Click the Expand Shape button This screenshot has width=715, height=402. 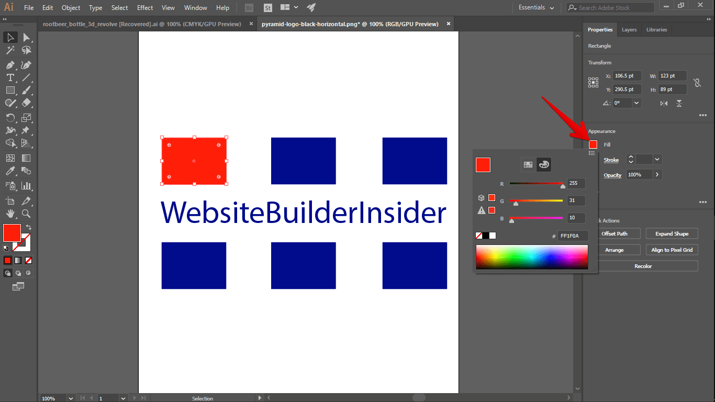(x=672, y=234)
